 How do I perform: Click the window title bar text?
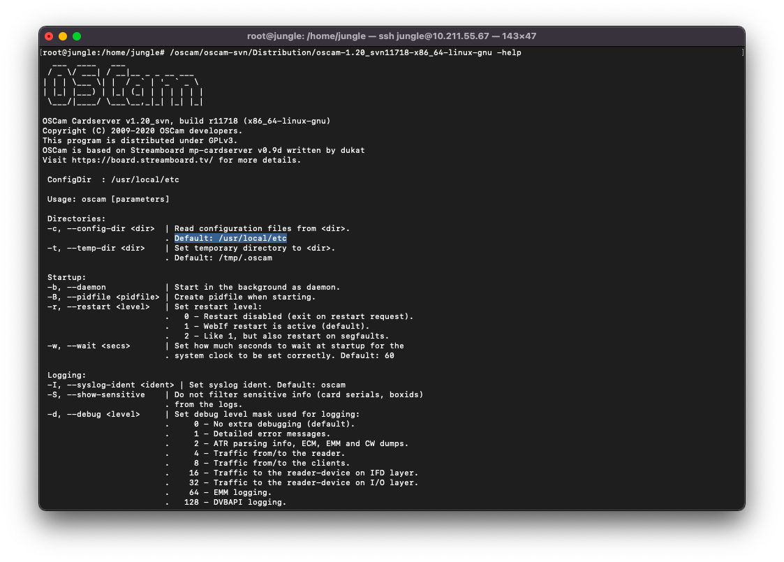coord(392,36)
